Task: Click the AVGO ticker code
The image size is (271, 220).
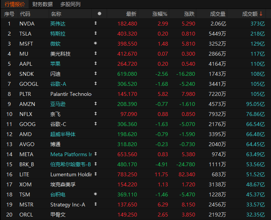Action: pyautogui.click(x=27, y=144)
